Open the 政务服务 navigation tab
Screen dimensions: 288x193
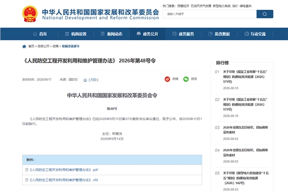pyautogui.click(x=183, y=34)
